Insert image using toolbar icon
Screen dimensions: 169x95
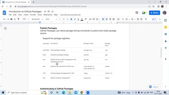point(97,19)
